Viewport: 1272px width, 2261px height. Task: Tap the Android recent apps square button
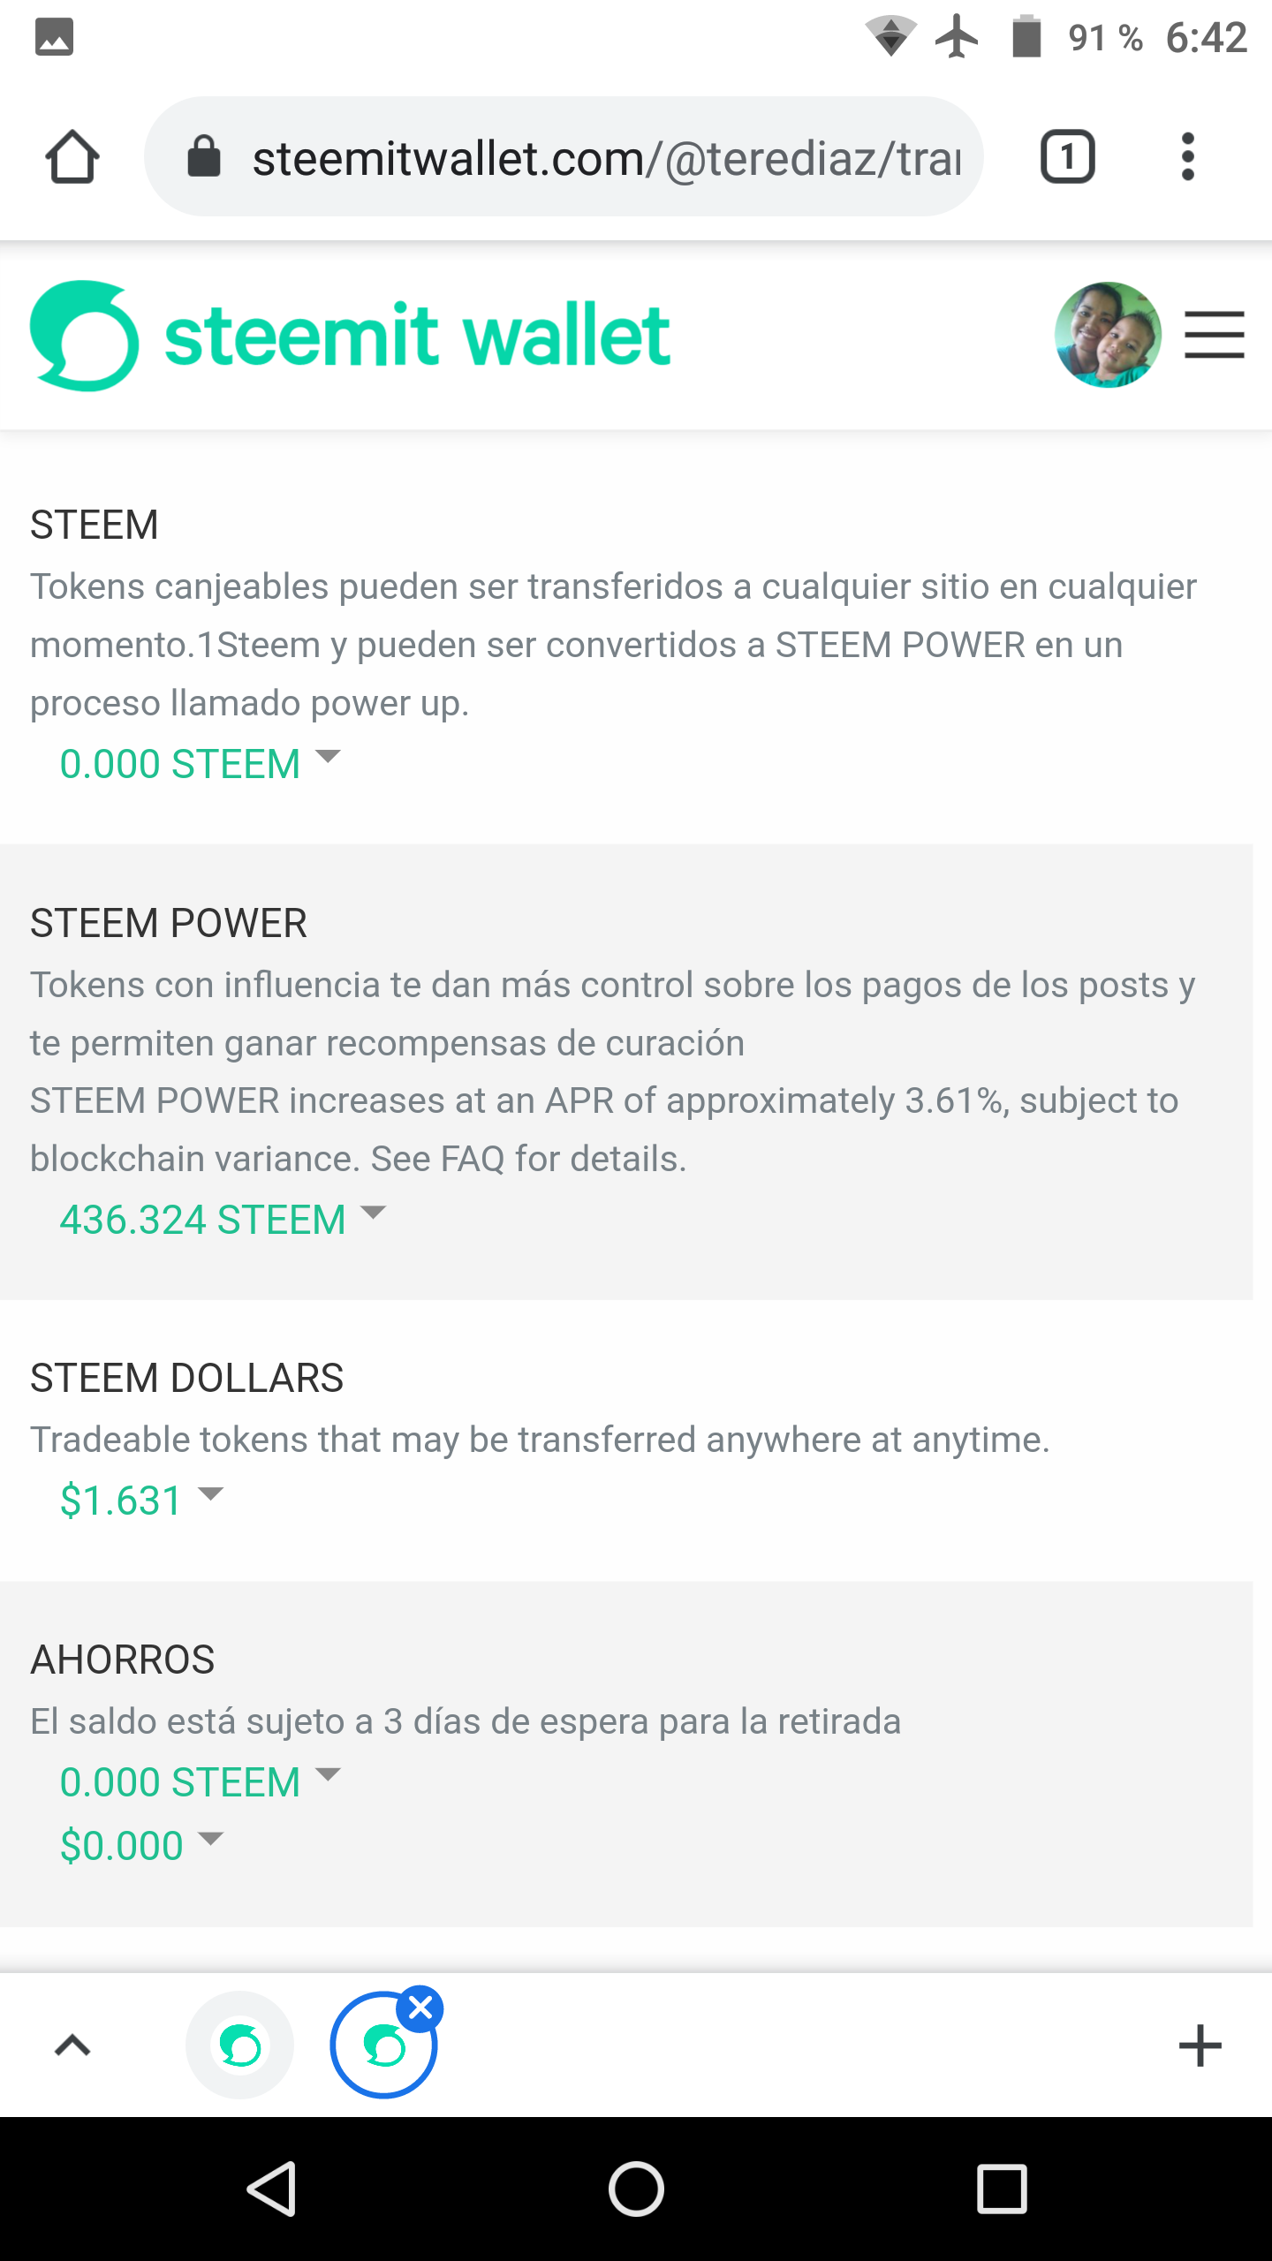pyautogui.click(x=1002, y=2189)
